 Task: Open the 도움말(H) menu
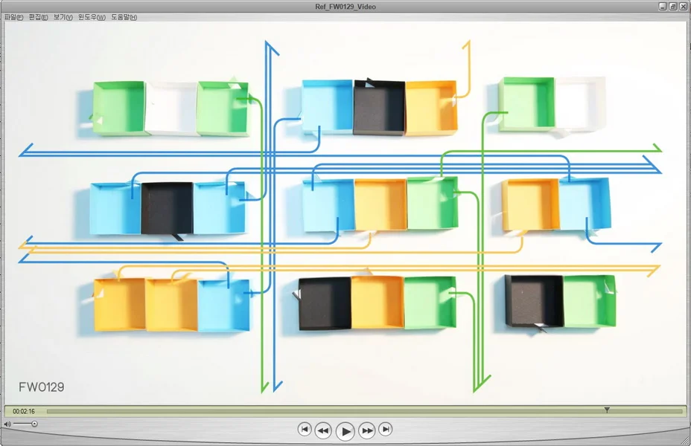(124, 17)
